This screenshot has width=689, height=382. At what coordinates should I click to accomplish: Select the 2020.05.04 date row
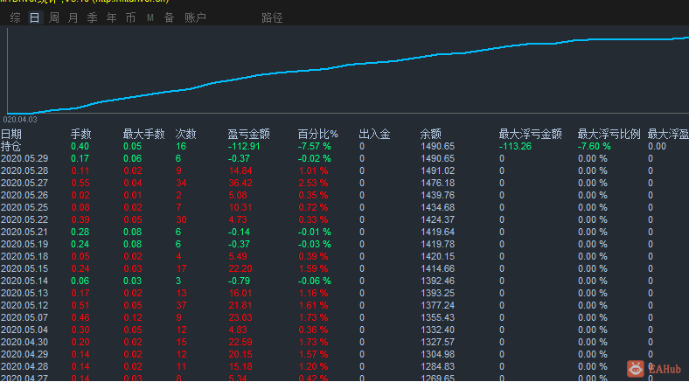pyautogui.click(x=344, y=330)
